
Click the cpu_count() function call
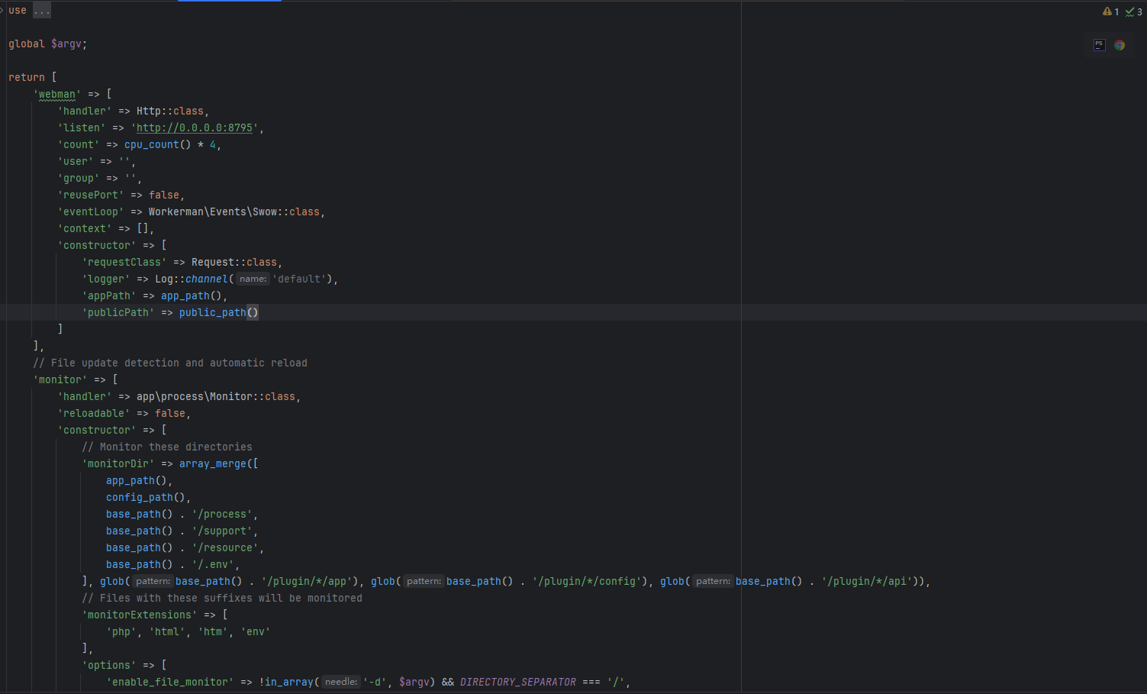(x=158, y=144)
